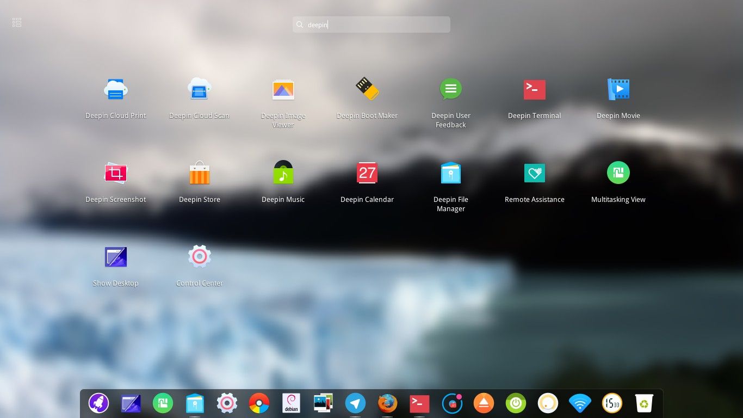Launch Deepin Terminal from search results
Image resolution: width=743 pixels, height=418 pixels.
534,90
